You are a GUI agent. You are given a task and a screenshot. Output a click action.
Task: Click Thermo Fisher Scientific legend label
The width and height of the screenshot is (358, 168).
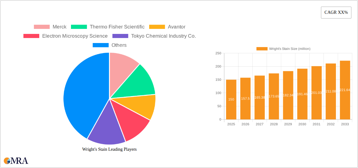pyautogui.click(x=117, y=27)
